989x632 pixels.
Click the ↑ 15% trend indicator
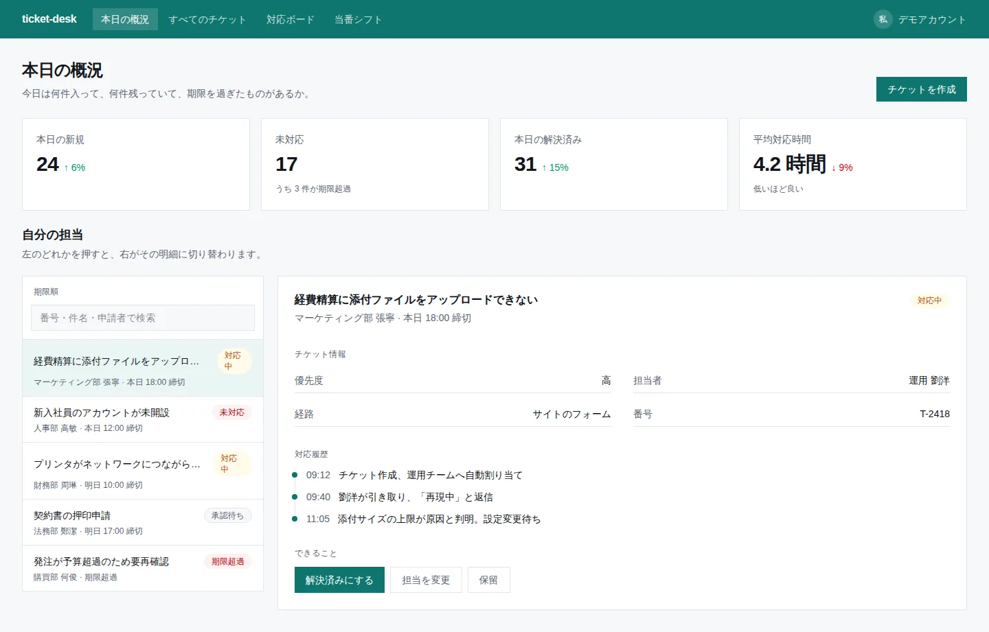click(555, 167)
